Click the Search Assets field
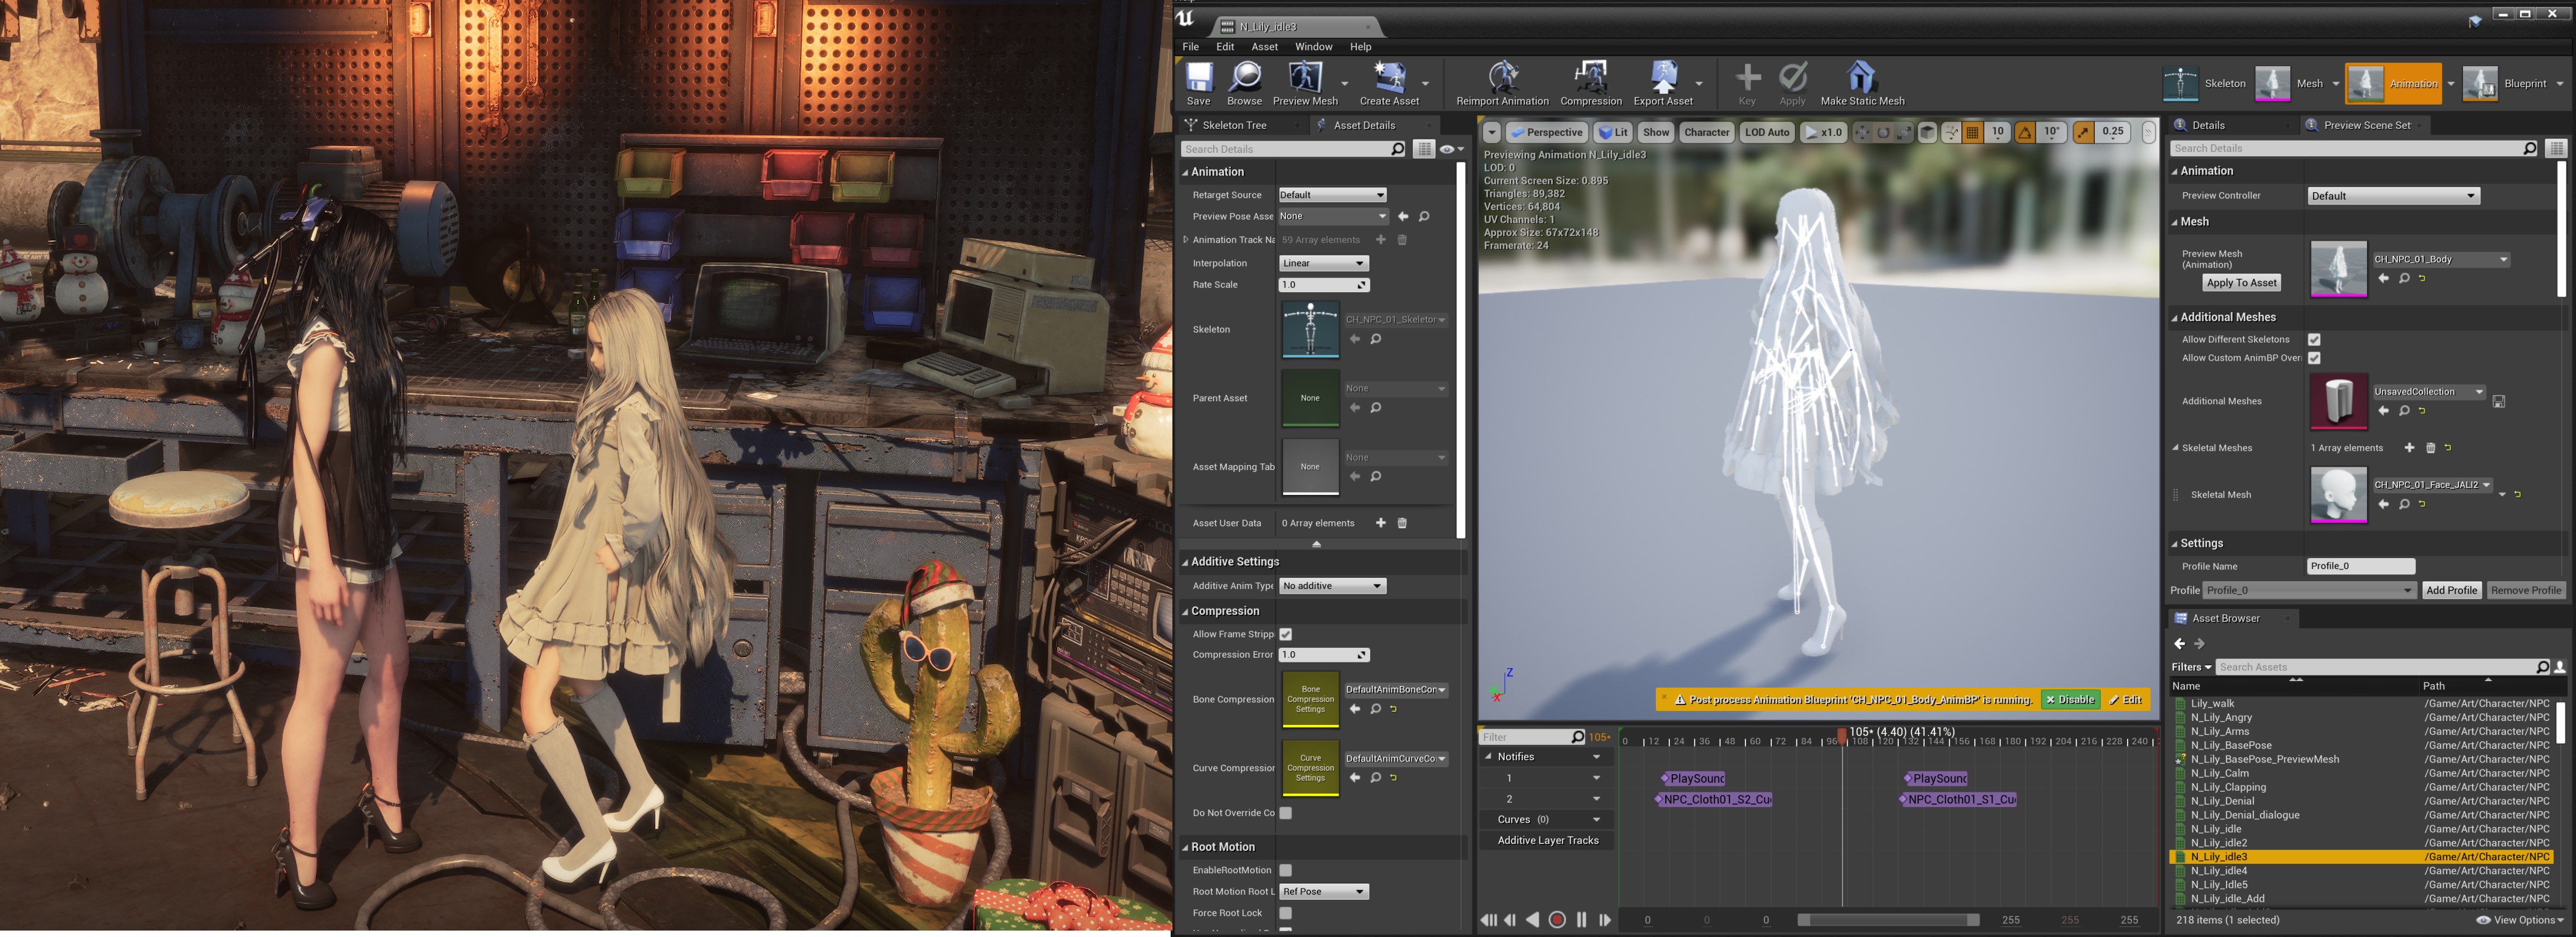 2383,667
